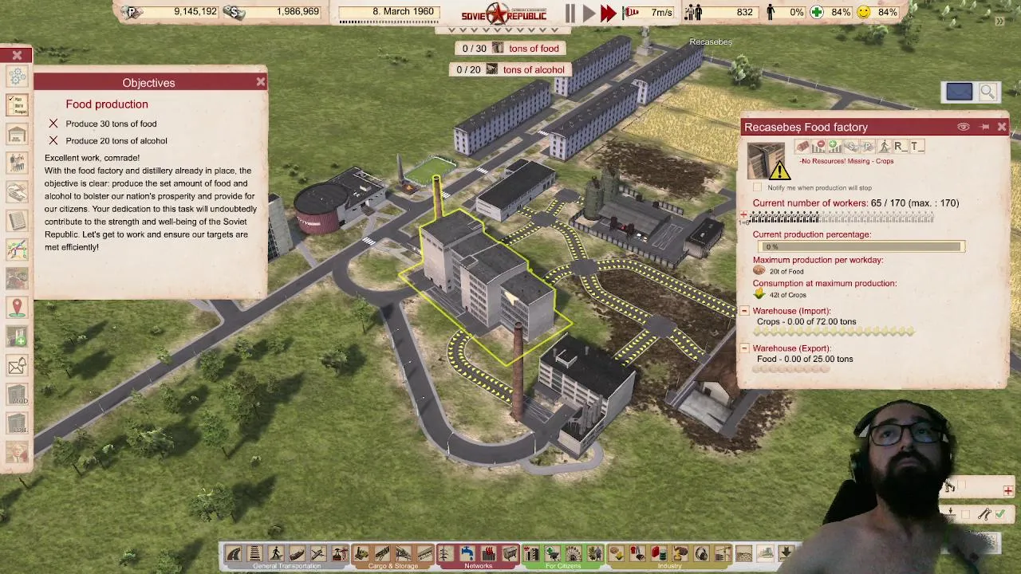Enable notify me when production will stop
This screenshot has height=574, width=1021.
[x=757, y=187]
